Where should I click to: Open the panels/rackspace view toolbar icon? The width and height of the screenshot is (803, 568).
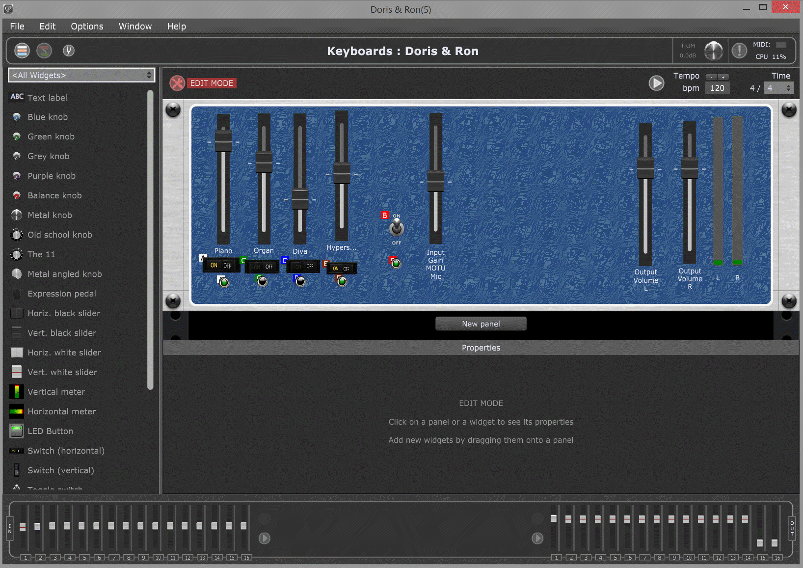pyautogui.click(x=22, y=51)
